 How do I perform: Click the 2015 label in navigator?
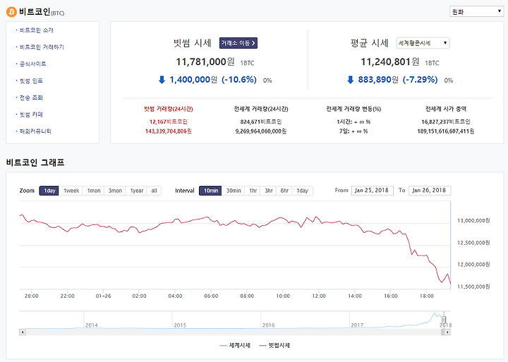point(180,325)
